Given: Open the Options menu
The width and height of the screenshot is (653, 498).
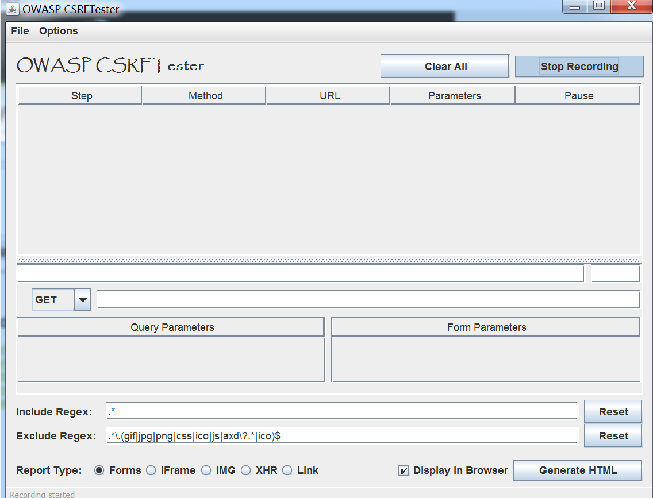Looking at the screenshot, I should 58,31.
